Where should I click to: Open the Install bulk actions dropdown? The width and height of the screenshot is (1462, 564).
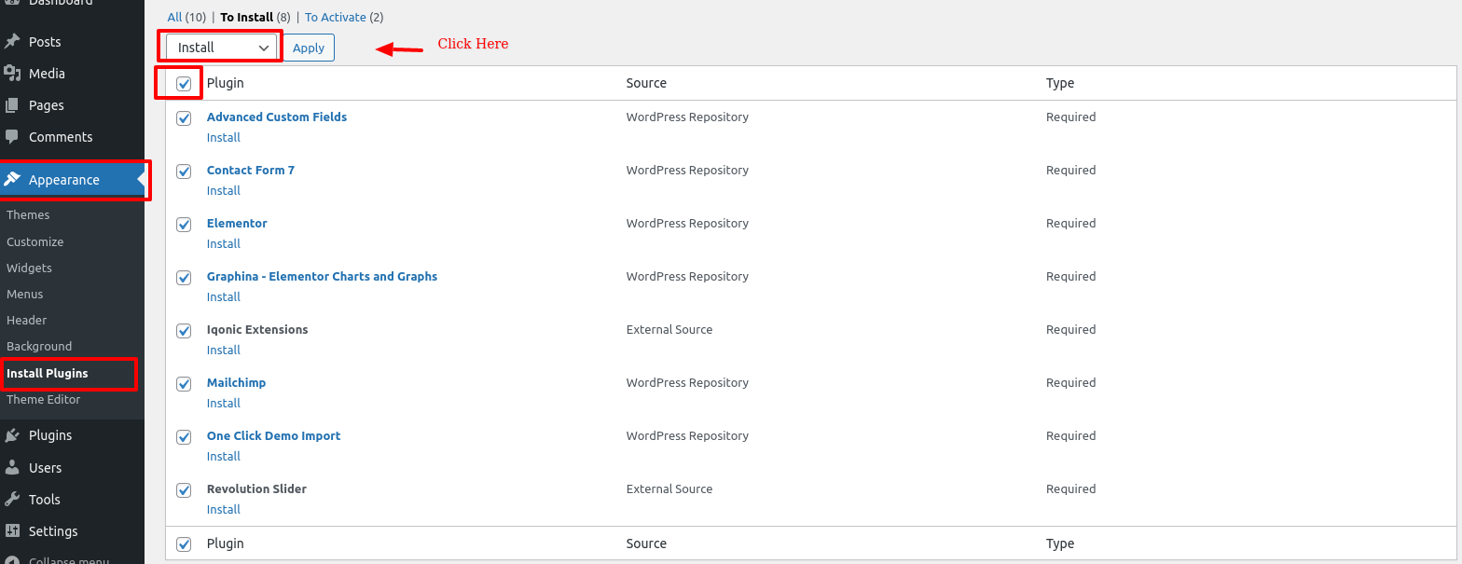[x=222, y=48]
